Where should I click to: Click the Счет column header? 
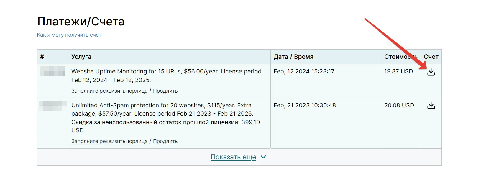[431, 57]
